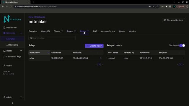This screenshot has width=189, height=106.
Task: Go to previous page in Relays table
Action: (x=96, y=64)
